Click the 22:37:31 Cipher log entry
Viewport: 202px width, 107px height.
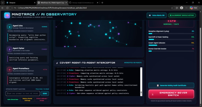[x=93, y=93]
